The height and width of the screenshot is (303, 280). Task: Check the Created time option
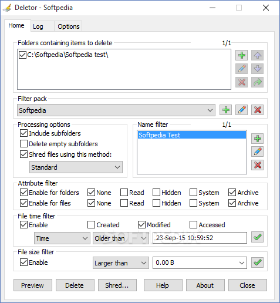(91, 225)
